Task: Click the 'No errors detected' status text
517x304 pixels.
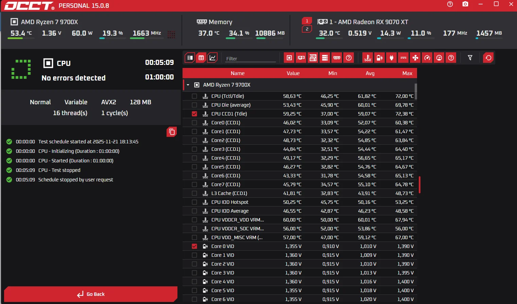Action: 73,78
